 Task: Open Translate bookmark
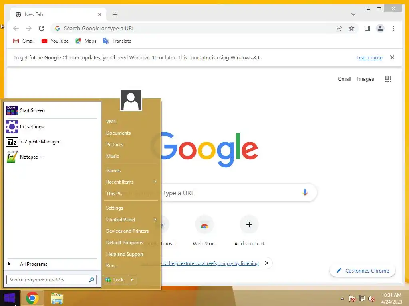click(117, 41)
